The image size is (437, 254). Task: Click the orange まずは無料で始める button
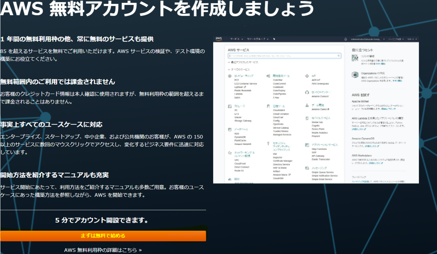click(103, 236)
